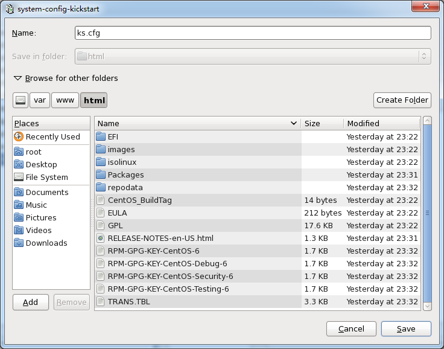Click the GPL file icon
This screenshot has width=444, height=349.
[x=101, y=225]
